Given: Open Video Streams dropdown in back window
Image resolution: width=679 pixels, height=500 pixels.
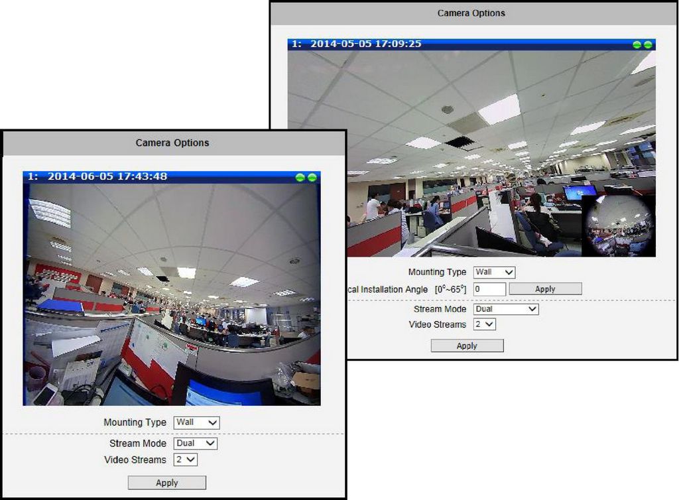Looking at the screenshot, I should (x=485, y=324).
